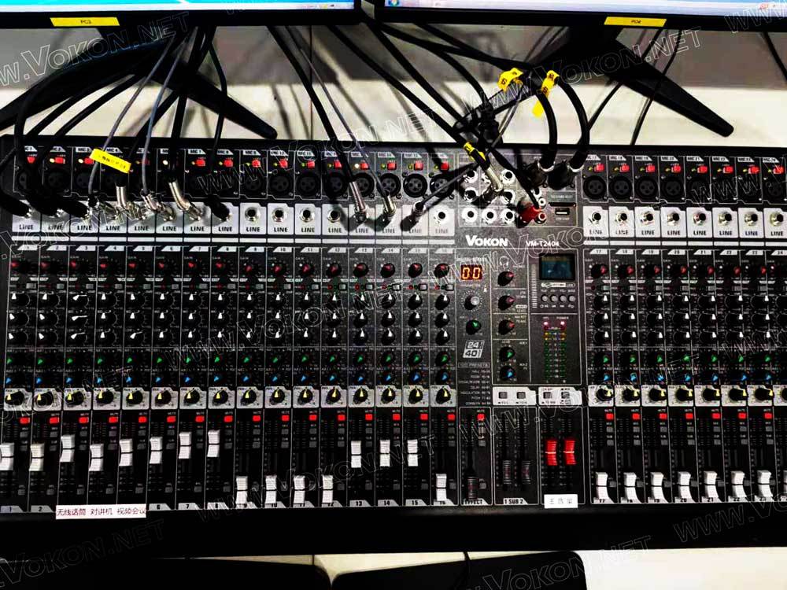This screenshot has width=787, height=590.
Task: Tap the EFFECT strip label
Action: pyautogui.click(x=475, y=501)
